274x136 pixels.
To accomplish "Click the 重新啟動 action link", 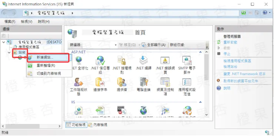I will point(230,42).
